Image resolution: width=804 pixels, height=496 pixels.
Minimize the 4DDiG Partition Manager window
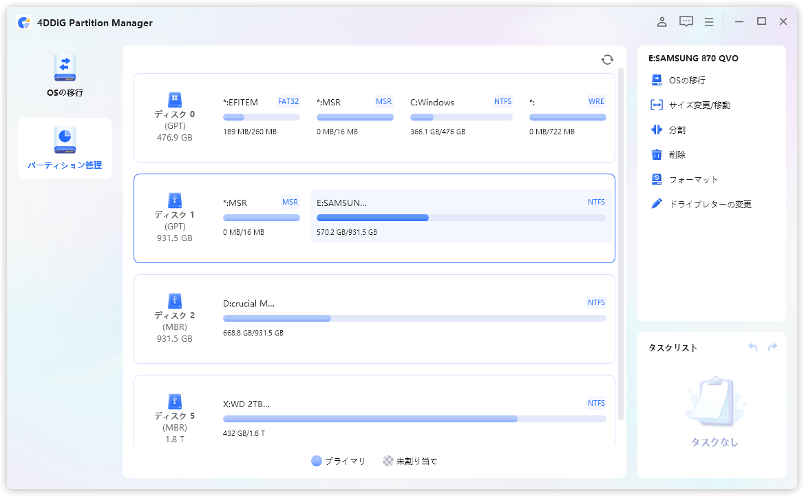[x=739, y=21]
